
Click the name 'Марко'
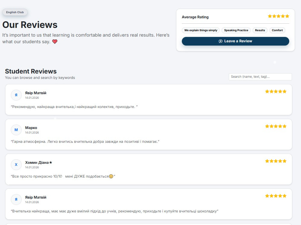(31, 128)
